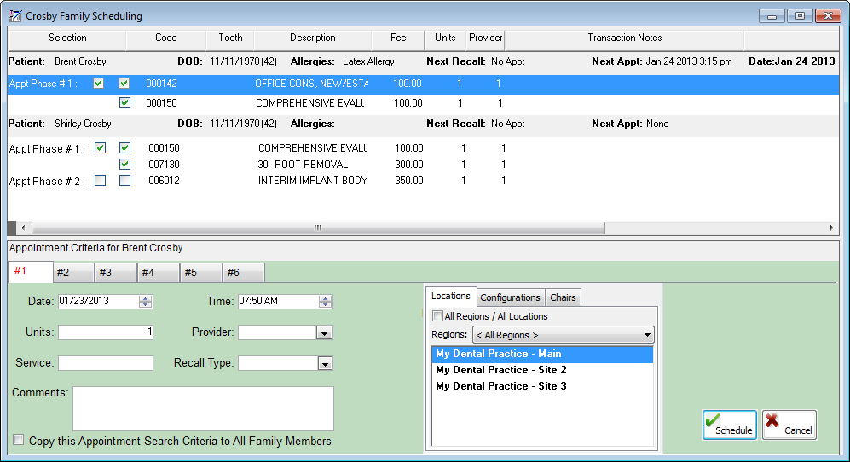
Task: Select the OFFICE CONS, NEW/ESTA row
Action: 424,84
